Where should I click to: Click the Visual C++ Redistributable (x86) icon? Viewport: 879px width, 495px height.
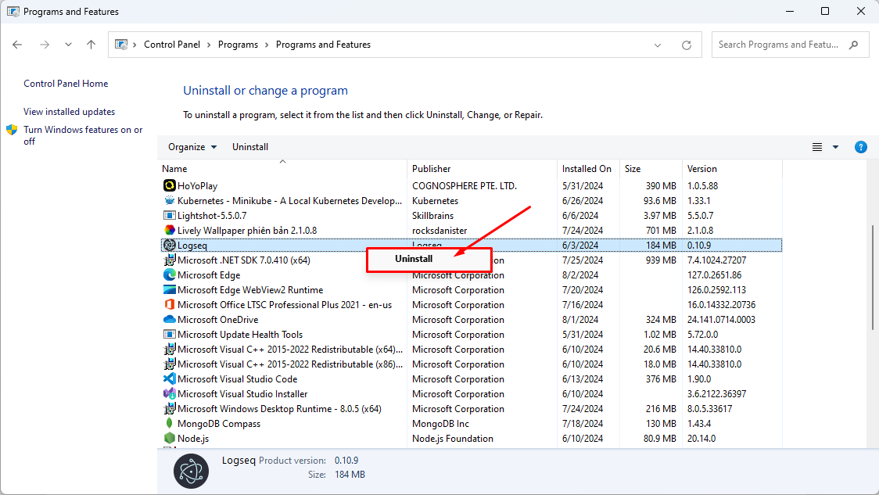pos(169,364)
